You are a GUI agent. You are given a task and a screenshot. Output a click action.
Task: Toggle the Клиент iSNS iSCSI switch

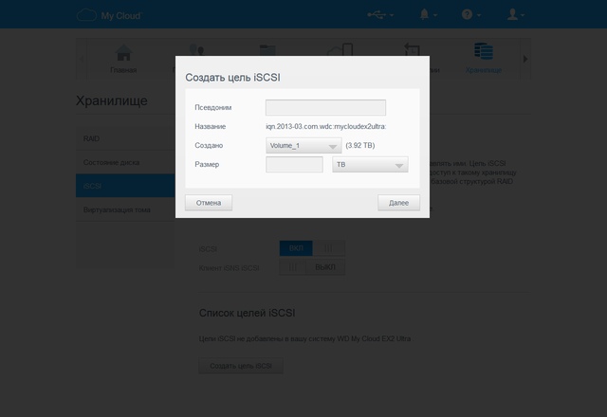coord(312,267)
